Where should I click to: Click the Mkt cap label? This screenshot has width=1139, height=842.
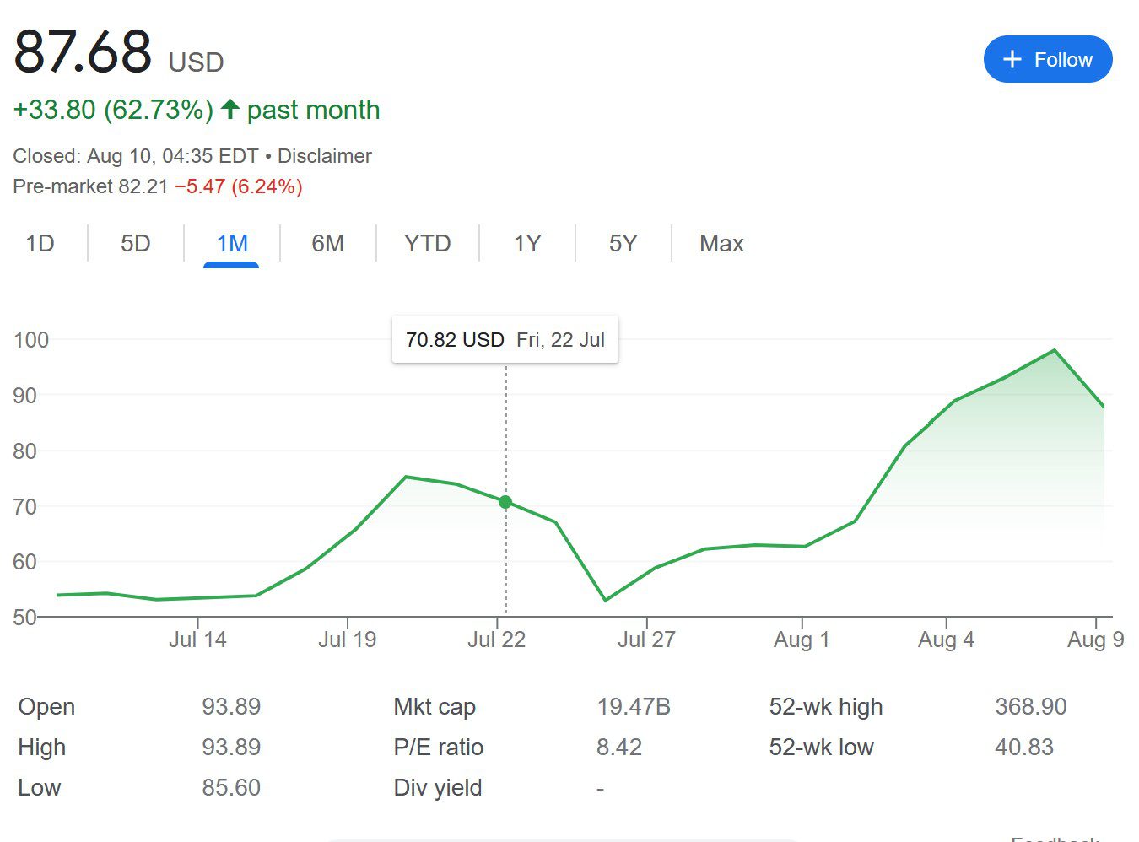(x=435, y=706)
